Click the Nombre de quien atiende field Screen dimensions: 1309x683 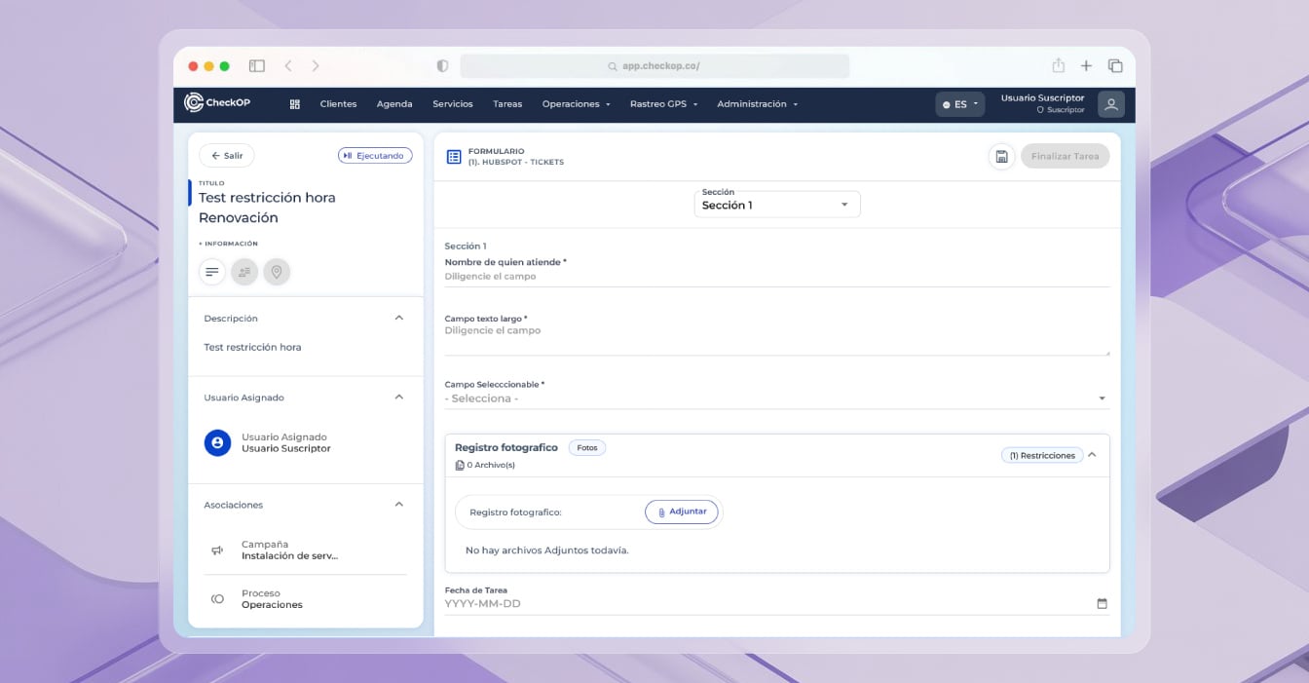tap(775, 277)
